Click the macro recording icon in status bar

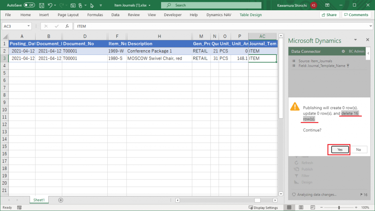19,207
